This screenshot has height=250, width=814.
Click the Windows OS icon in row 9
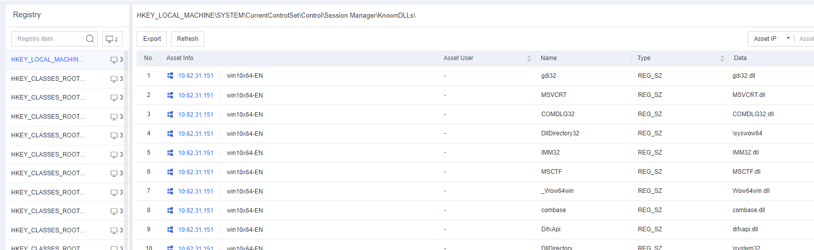coord(170,230)
